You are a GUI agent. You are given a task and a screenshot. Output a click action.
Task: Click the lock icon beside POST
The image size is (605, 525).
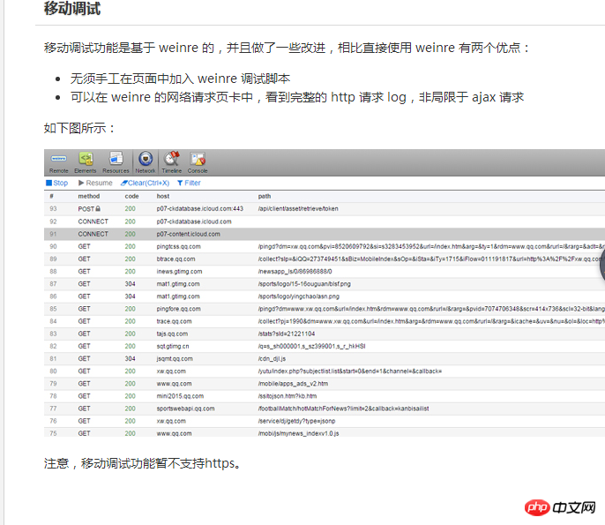point(98,208)
